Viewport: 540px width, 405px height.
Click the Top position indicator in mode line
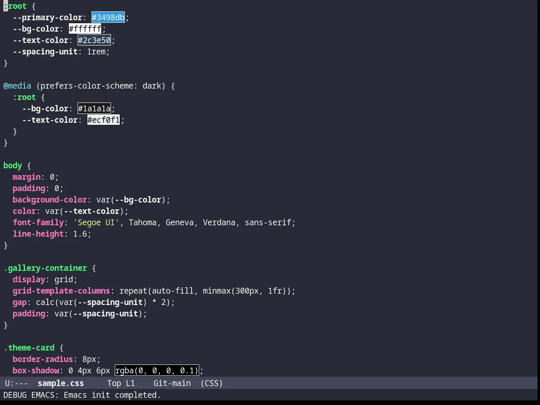pos(114,383)
